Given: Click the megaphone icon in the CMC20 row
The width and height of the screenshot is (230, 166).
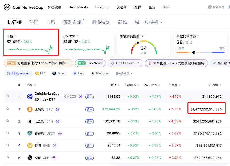Looking at the screenshot, I should [19, 96].
